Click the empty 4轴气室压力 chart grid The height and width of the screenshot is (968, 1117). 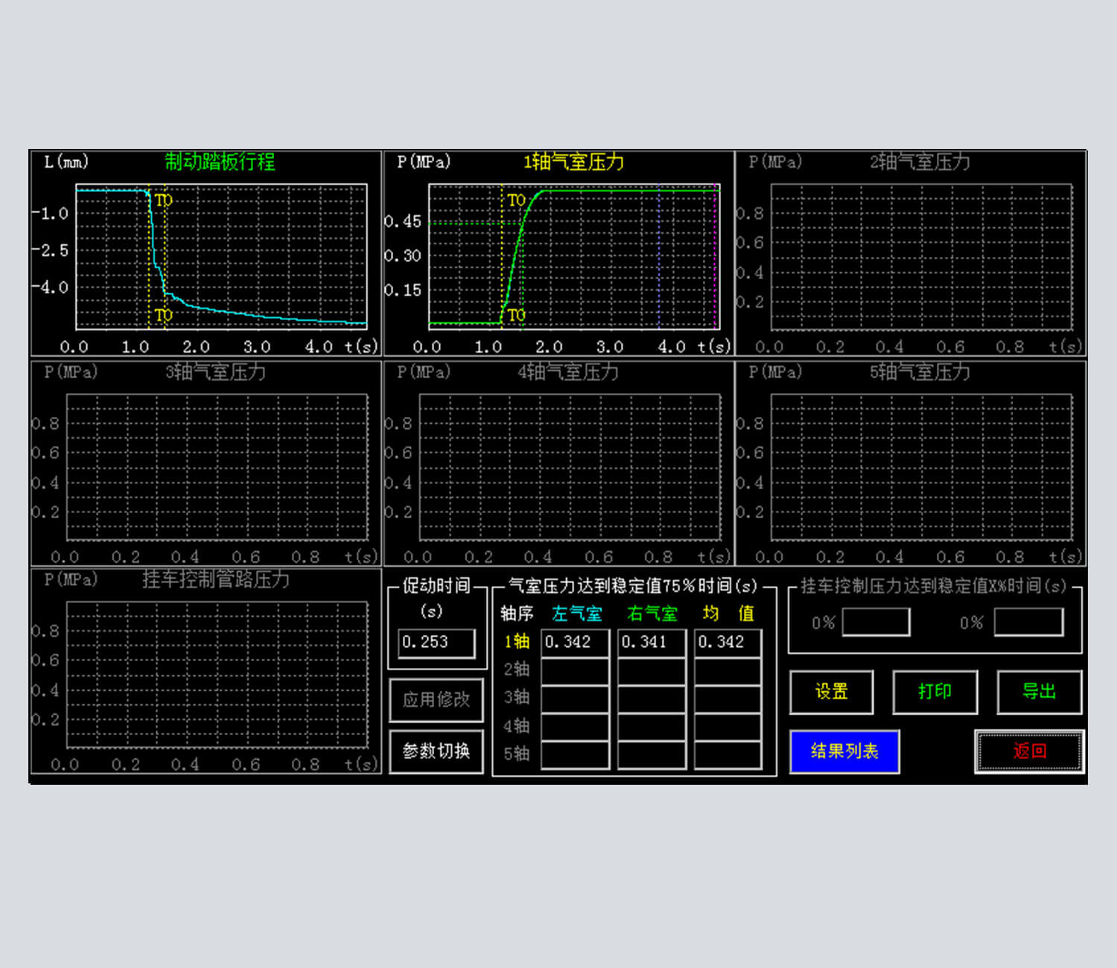pos(570,467)
